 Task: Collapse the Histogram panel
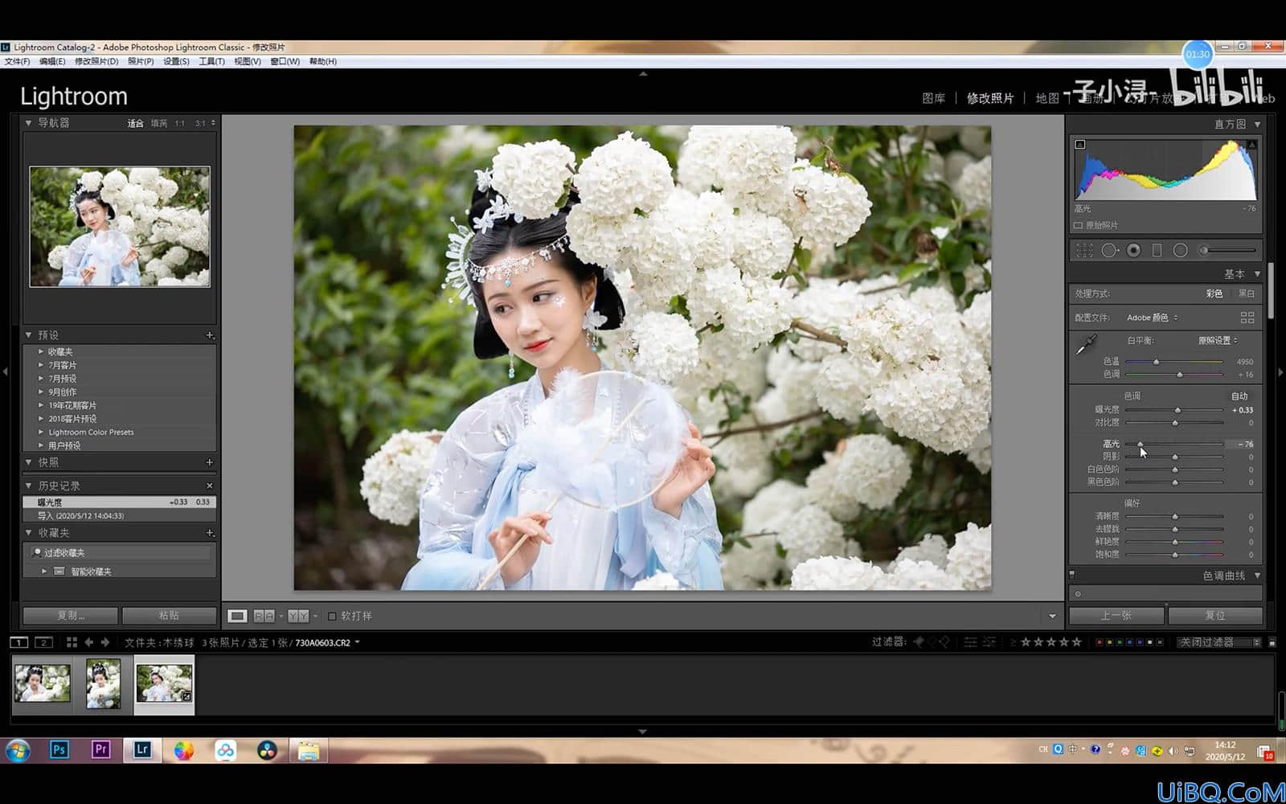click(1257, 124)
